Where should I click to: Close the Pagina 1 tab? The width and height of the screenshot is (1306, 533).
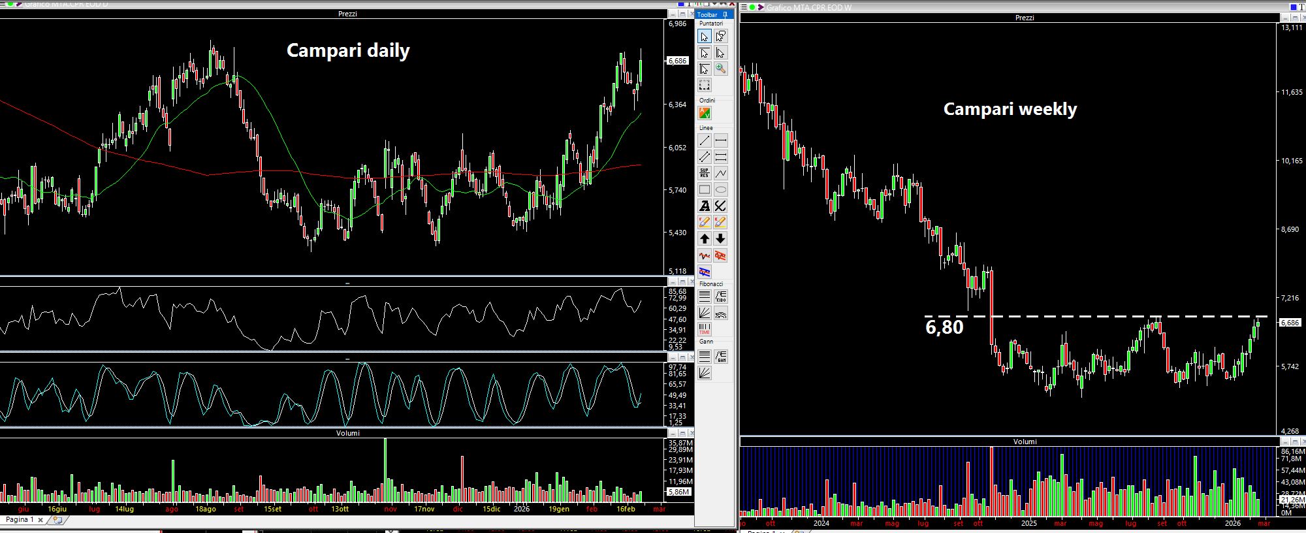point(40,521)
